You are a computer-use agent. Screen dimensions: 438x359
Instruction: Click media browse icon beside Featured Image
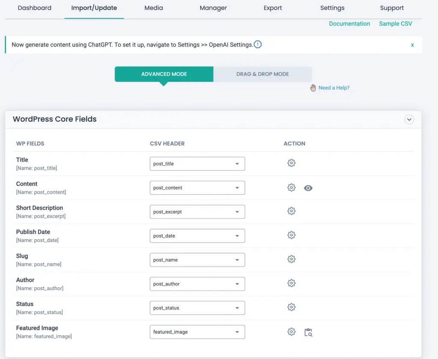pyautogui.click(x=308, y=332)
